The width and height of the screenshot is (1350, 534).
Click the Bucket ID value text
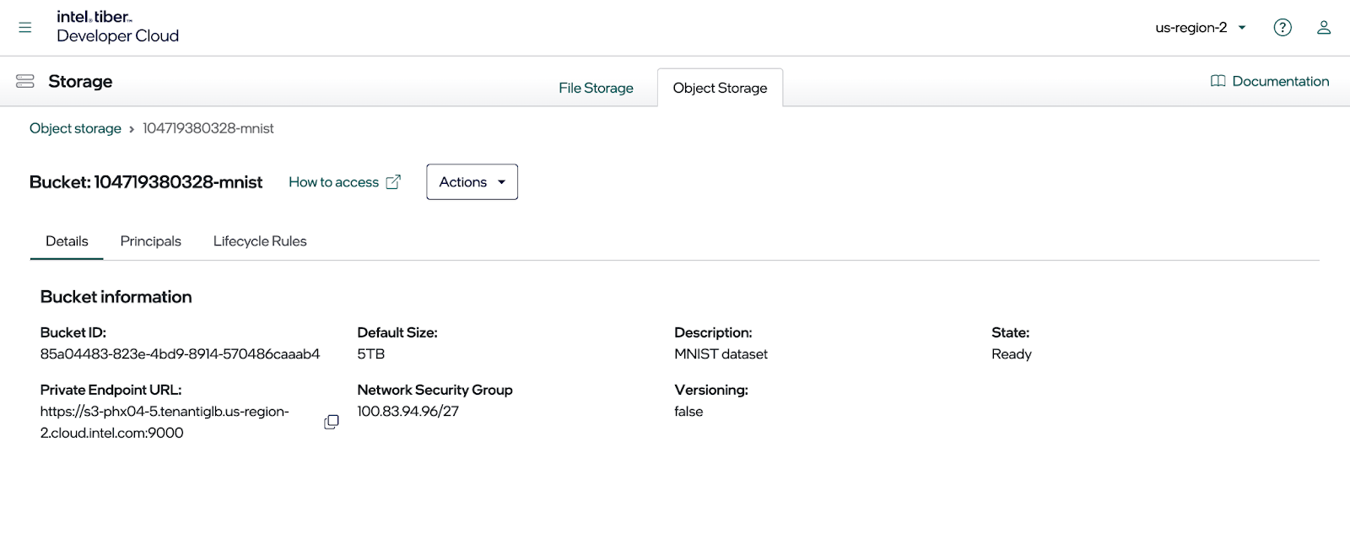pyautogui.click(x=180, y=354)
